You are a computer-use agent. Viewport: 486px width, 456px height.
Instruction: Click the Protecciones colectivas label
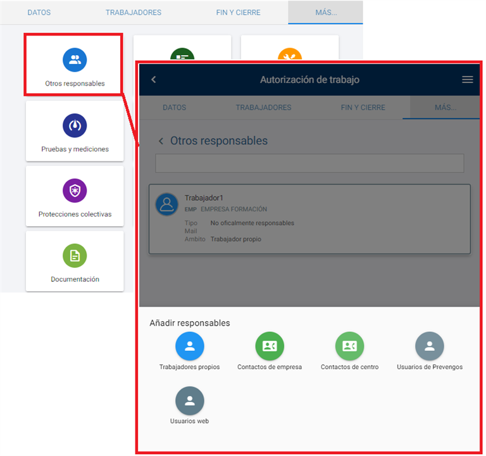75,214
